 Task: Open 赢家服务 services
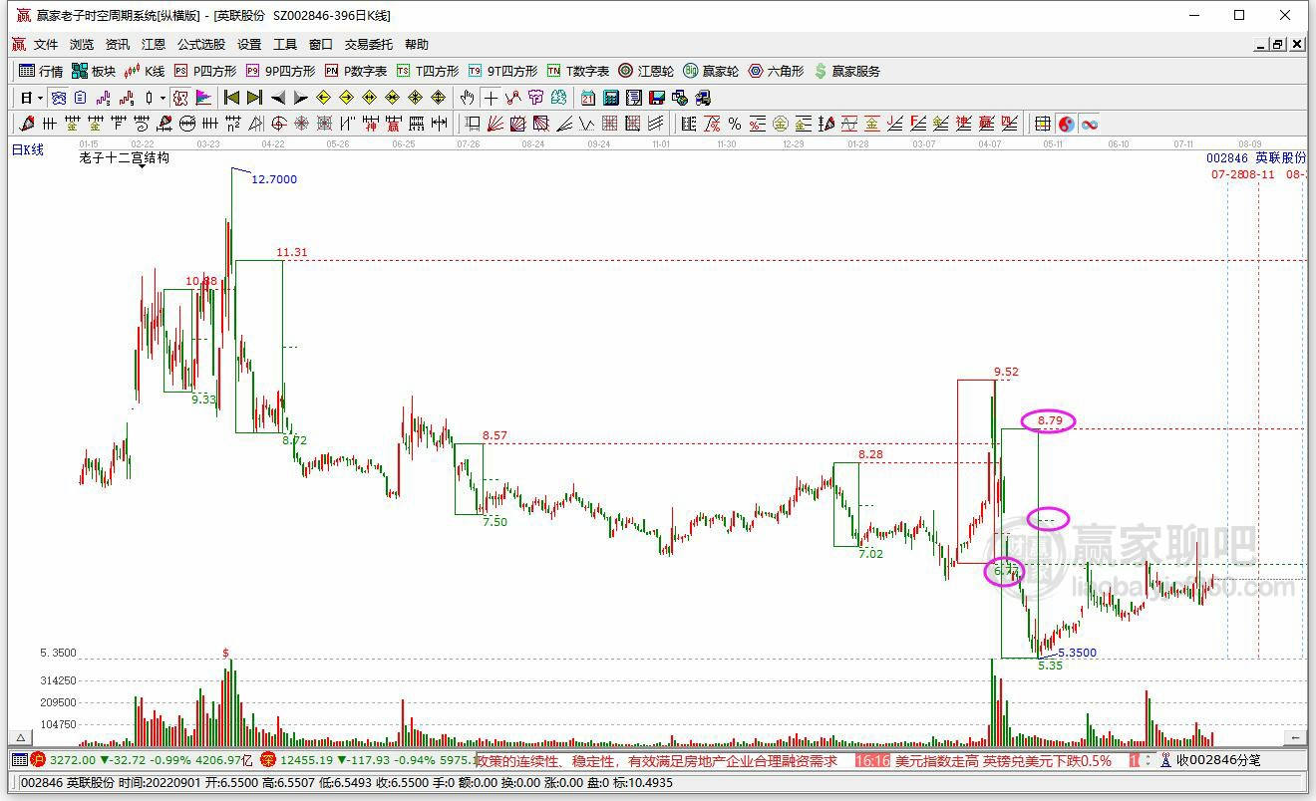[x=847, y=71]
